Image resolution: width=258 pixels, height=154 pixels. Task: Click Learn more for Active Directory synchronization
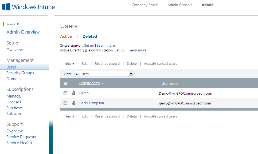coord(137,50)
